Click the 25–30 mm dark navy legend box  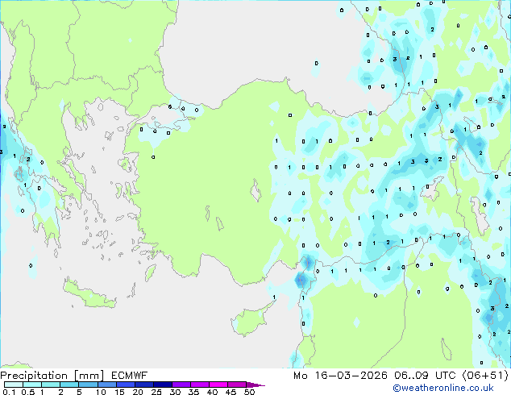[x=163, y=385]
